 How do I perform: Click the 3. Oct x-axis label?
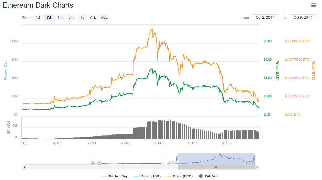(x=24, y=143)
